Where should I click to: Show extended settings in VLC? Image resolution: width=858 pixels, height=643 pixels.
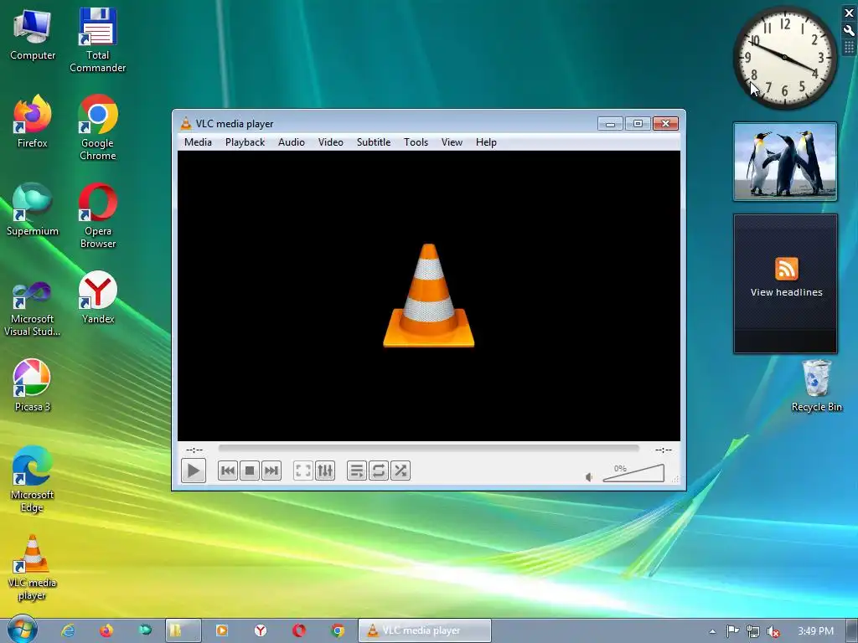[325, 471]
